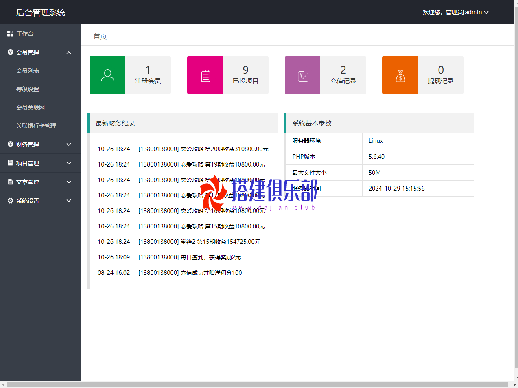Click the 最大文件大小 table cell
The height and width of the screenshot is (388, 518).
(324, 173)
